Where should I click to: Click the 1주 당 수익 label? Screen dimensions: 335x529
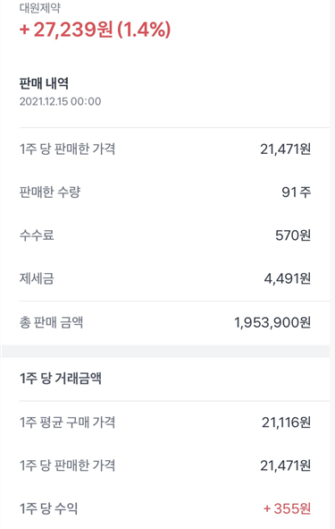pyautogui.click(x=49, y=508)
